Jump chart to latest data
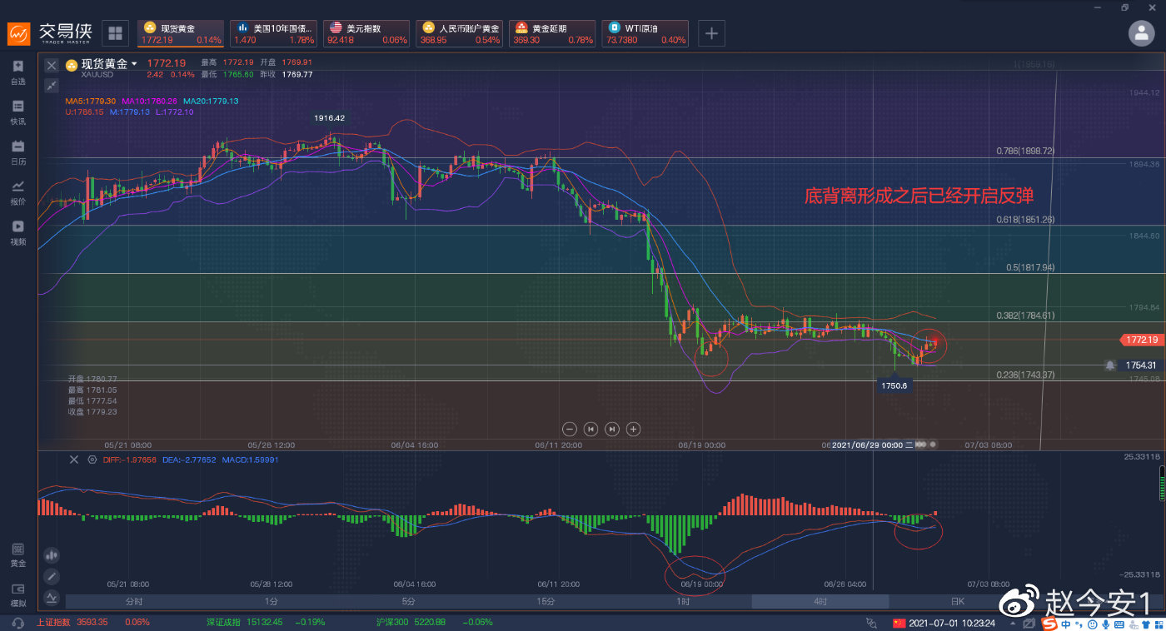The image size is (1166, 631). pos(612,429)
